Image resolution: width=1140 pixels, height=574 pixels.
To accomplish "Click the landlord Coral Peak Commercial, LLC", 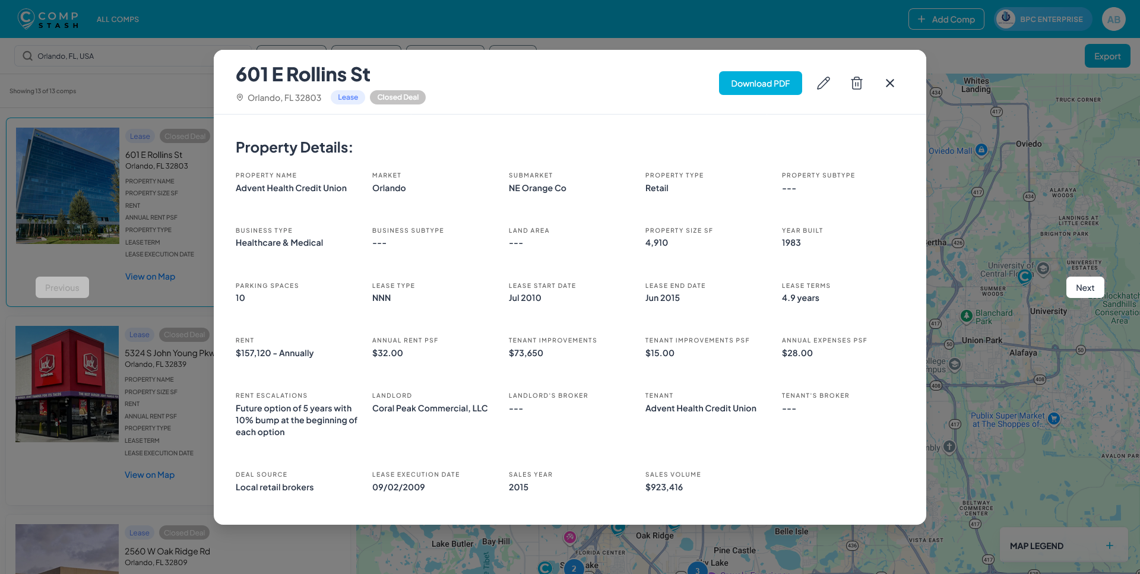I will (430, 408).
